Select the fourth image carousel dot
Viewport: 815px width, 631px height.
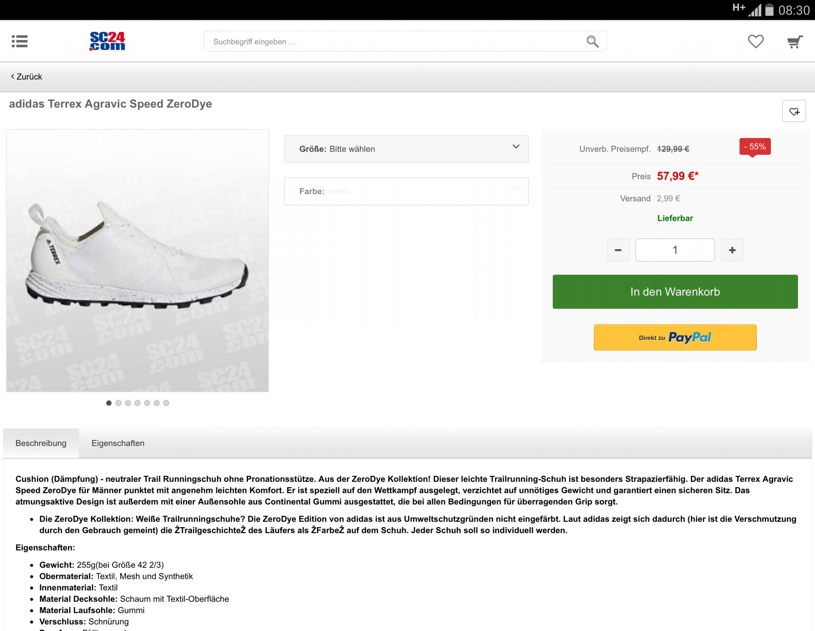tap(137, 403)
